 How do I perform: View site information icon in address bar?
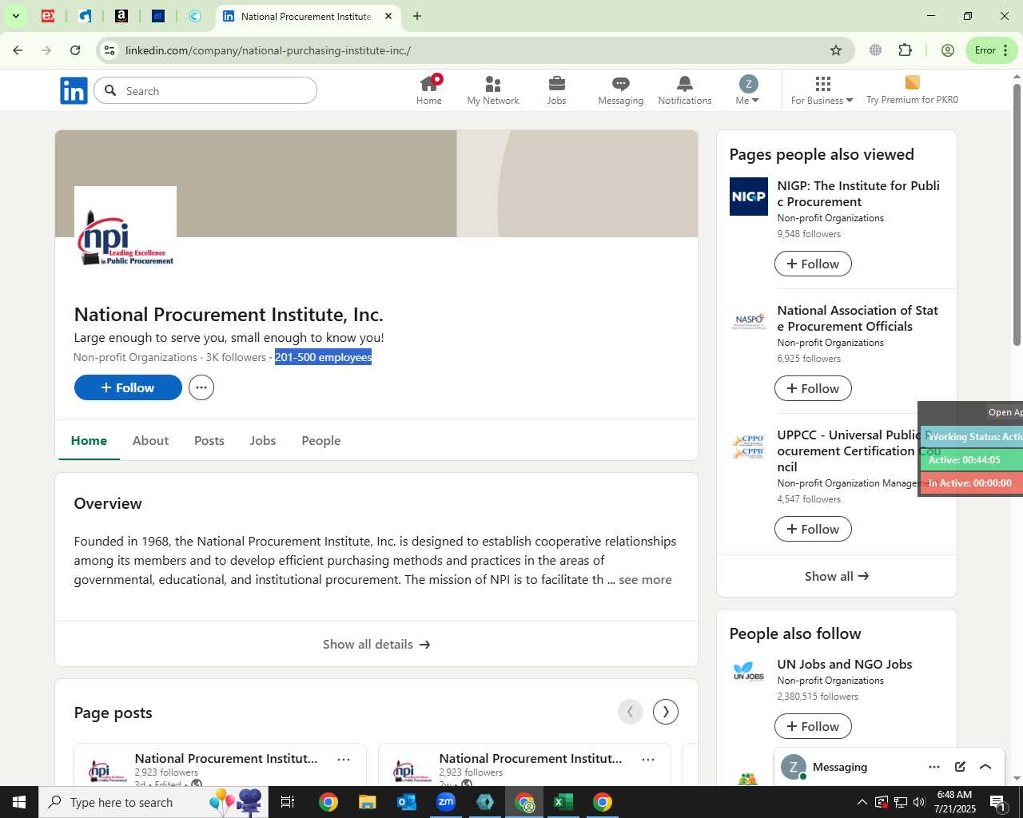109,50
